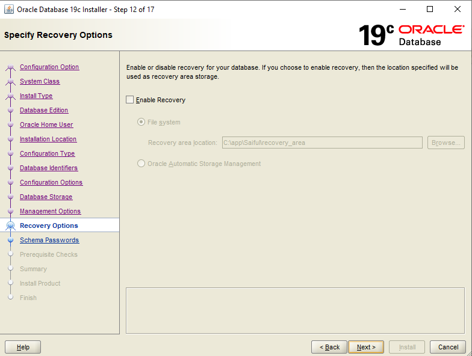Return to Management Options step
The width and height of the screenshot is (472, 356).
(51, 211)
